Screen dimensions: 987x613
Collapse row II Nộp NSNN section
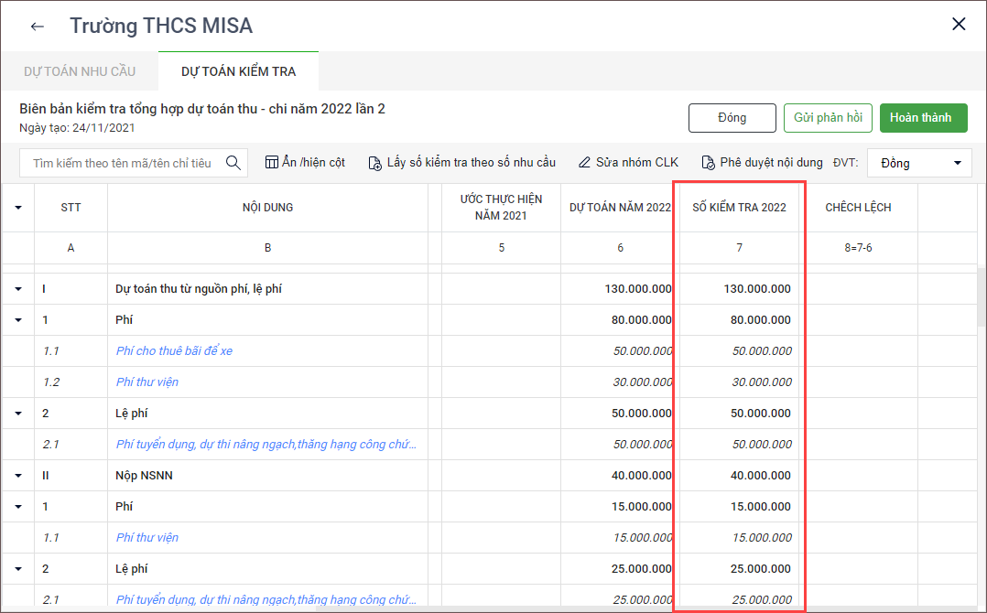[17, 476]
